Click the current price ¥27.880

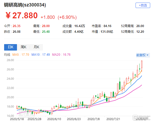point(22,15)
